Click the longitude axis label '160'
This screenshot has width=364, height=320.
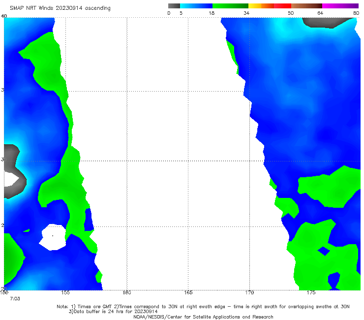coord(127,292)
